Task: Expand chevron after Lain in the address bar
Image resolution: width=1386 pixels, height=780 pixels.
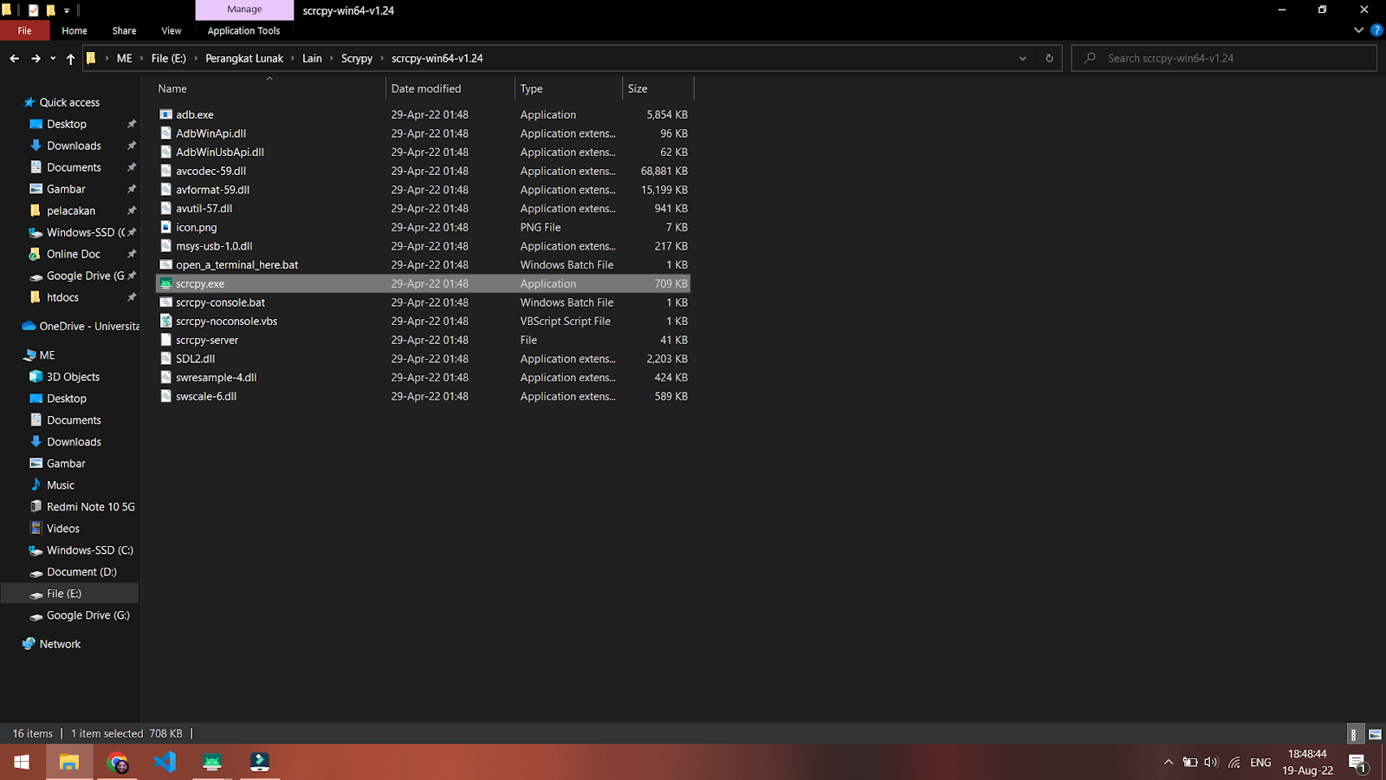Action: 331,58
